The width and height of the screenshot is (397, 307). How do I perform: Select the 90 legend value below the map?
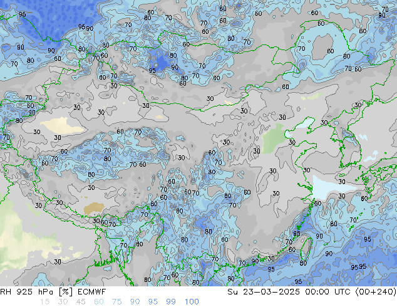[135, 302]
